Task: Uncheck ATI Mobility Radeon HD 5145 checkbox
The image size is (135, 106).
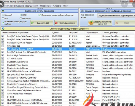Action: click(2, 49)
